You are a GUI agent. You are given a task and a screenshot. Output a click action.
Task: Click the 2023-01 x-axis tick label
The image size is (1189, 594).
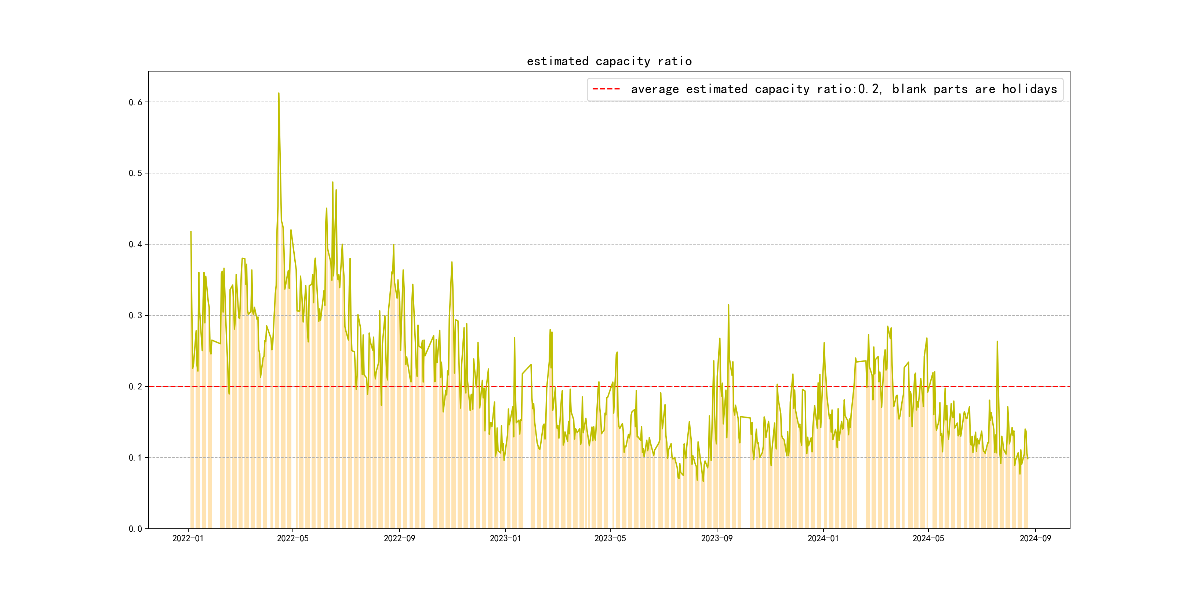tap(505, 538)
